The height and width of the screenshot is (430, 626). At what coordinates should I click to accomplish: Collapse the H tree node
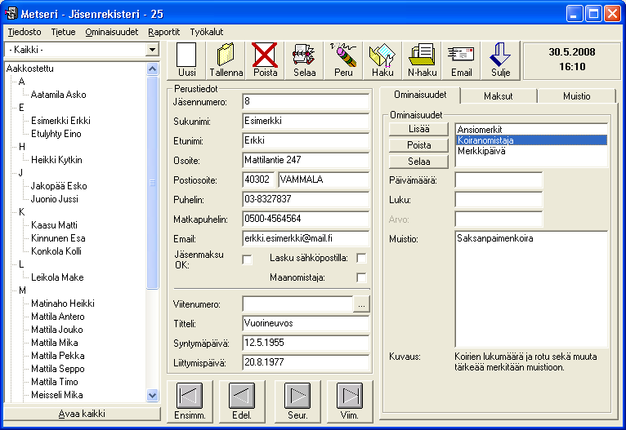pyautogui.click(x=21, y=147)
